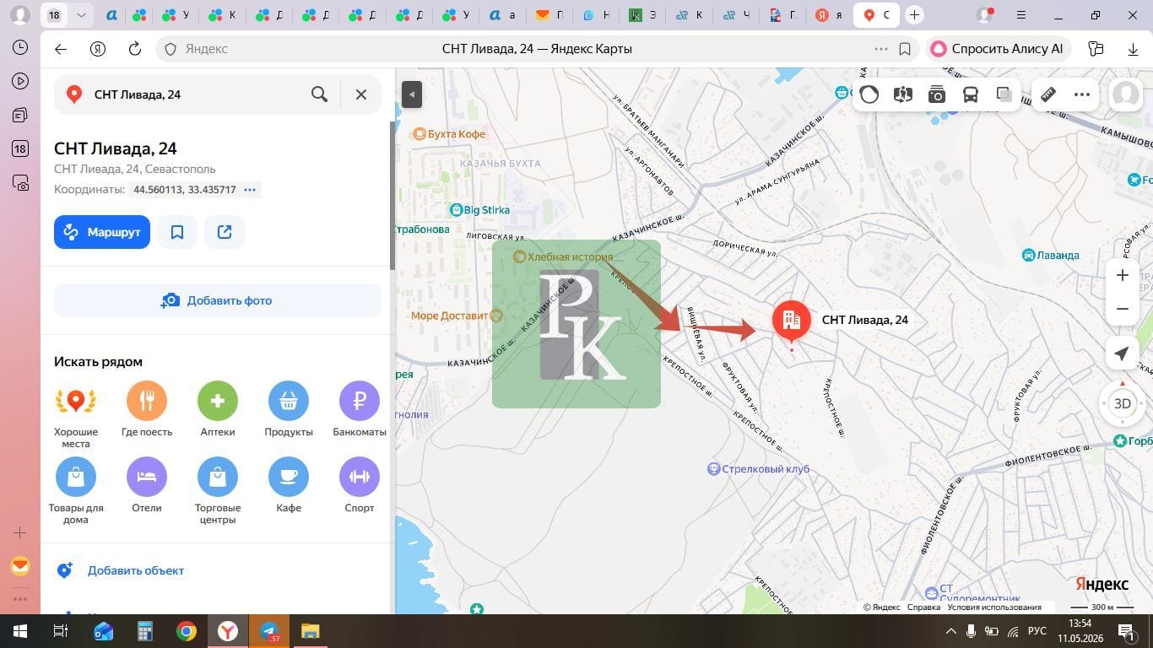
Task: Open the address bar three-dots menu
Action: [x=881, y=49]
